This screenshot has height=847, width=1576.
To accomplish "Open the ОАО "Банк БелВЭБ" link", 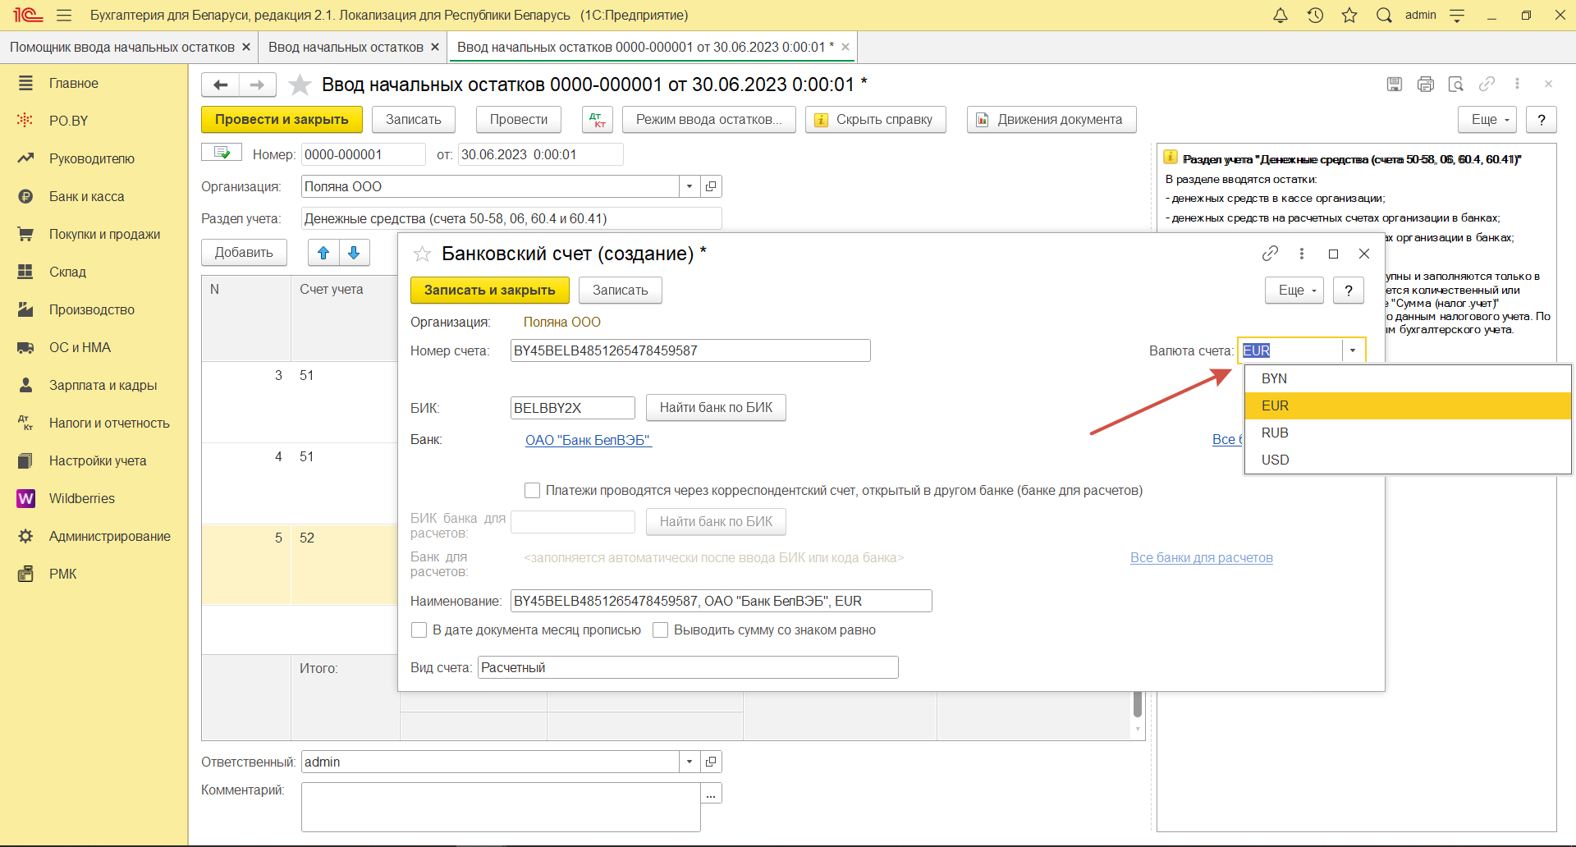I will [588, 441].
